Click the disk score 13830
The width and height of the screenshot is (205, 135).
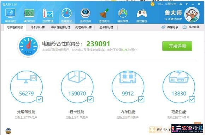pos(179,94)
